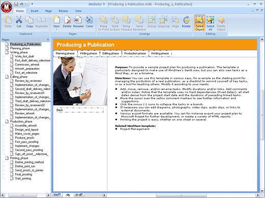
Task: Create a New page via icon
Action: click(x=57, y=20)
